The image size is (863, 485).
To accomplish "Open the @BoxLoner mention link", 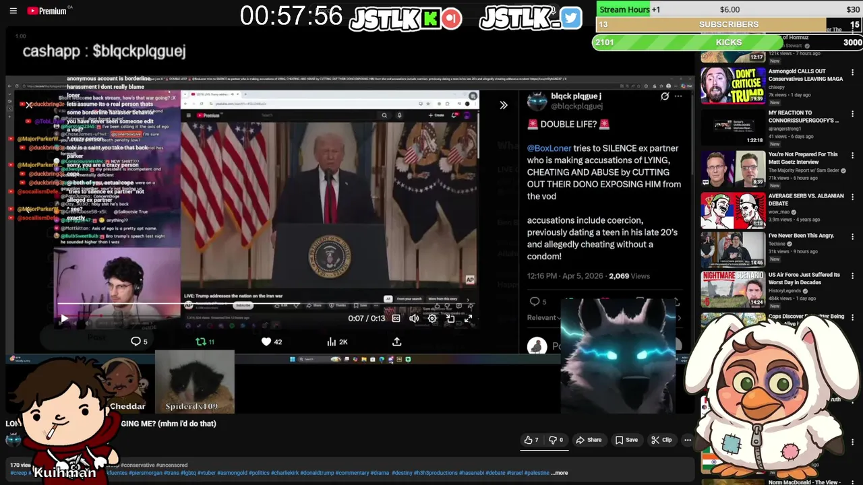I will click(549, 148).
